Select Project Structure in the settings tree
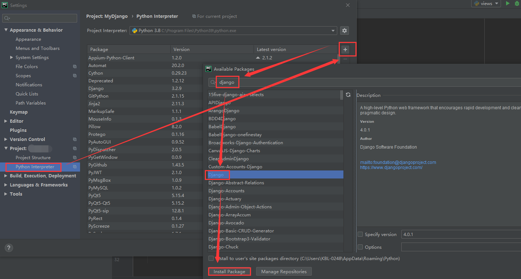The width and height of the screenshot is (521, 279). (x=33, y=158)
